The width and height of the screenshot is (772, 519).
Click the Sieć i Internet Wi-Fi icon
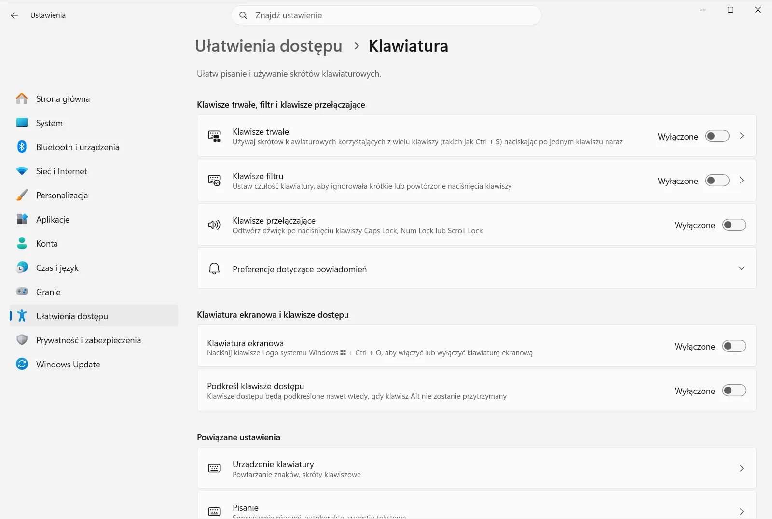coord(22,171)
